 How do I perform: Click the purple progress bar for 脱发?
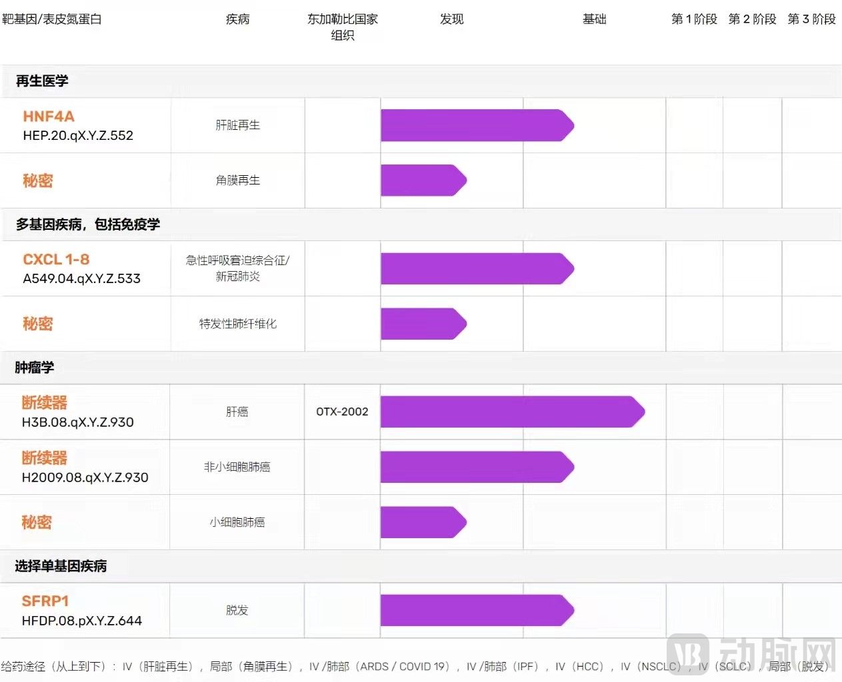tap(476, 610)
